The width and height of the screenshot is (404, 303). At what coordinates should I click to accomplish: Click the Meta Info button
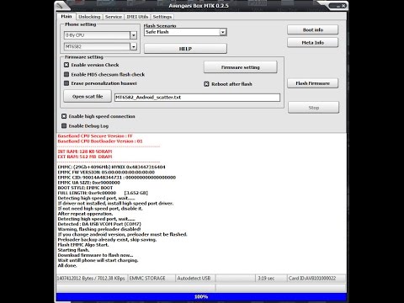click(313, 43)
